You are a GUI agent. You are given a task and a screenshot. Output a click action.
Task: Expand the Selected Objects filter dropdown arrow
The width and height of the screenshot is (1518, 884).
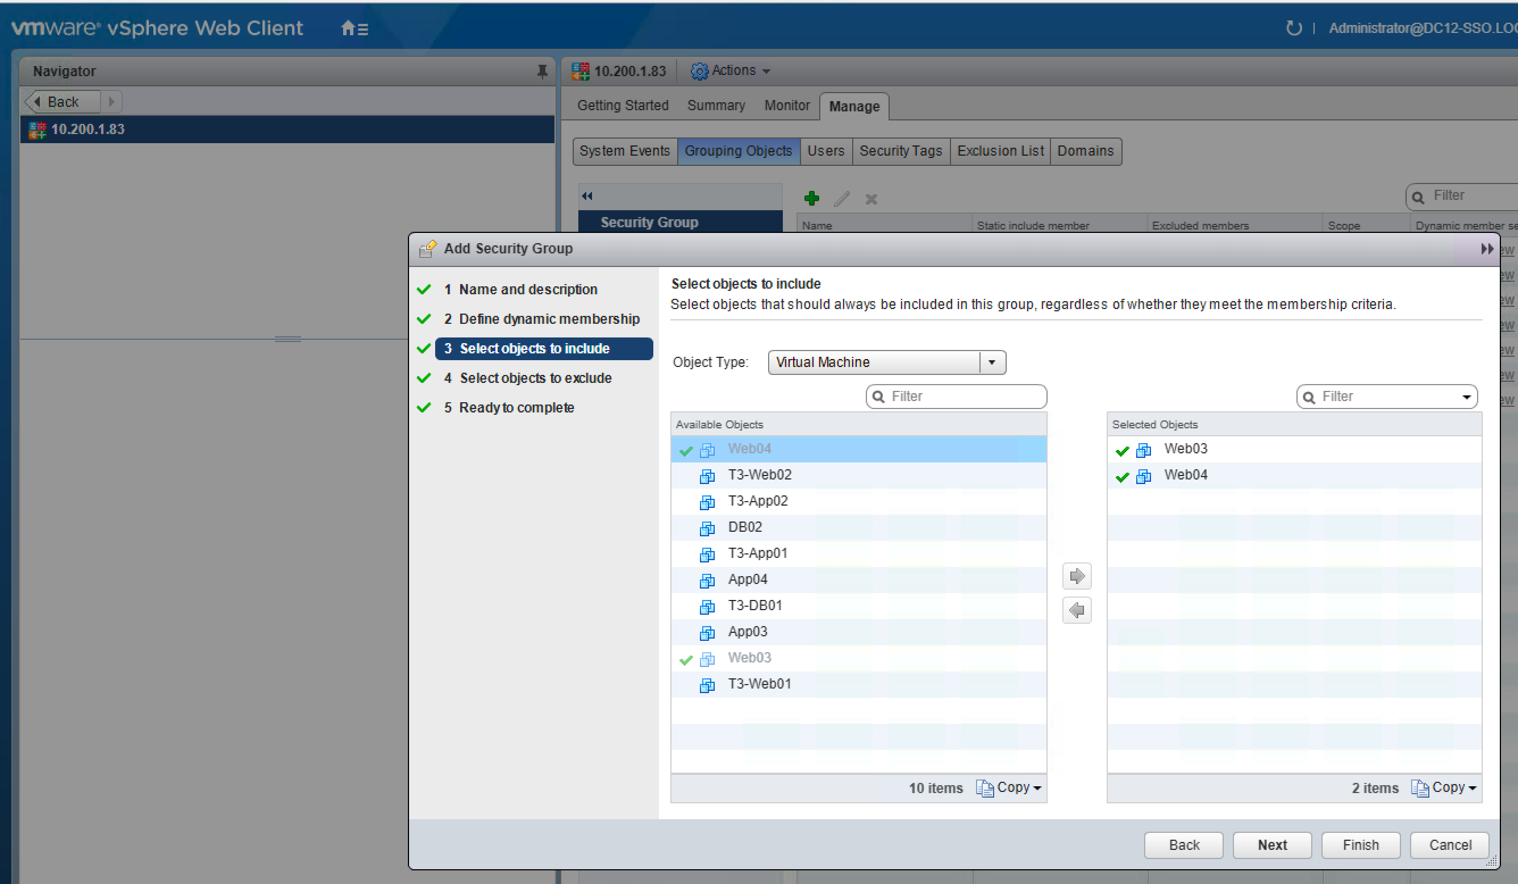[1466, 397]
